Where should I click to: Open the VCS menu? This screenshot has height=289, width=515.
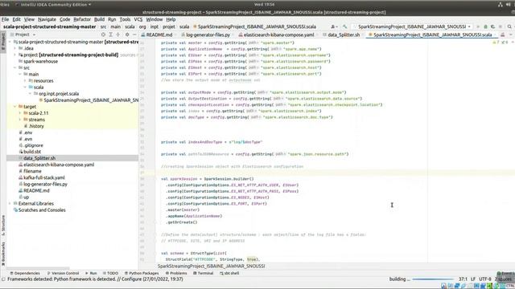click(138, 19)
